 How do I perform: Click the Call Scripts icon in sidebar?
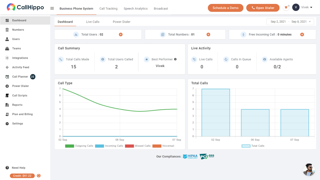(7, 95)
